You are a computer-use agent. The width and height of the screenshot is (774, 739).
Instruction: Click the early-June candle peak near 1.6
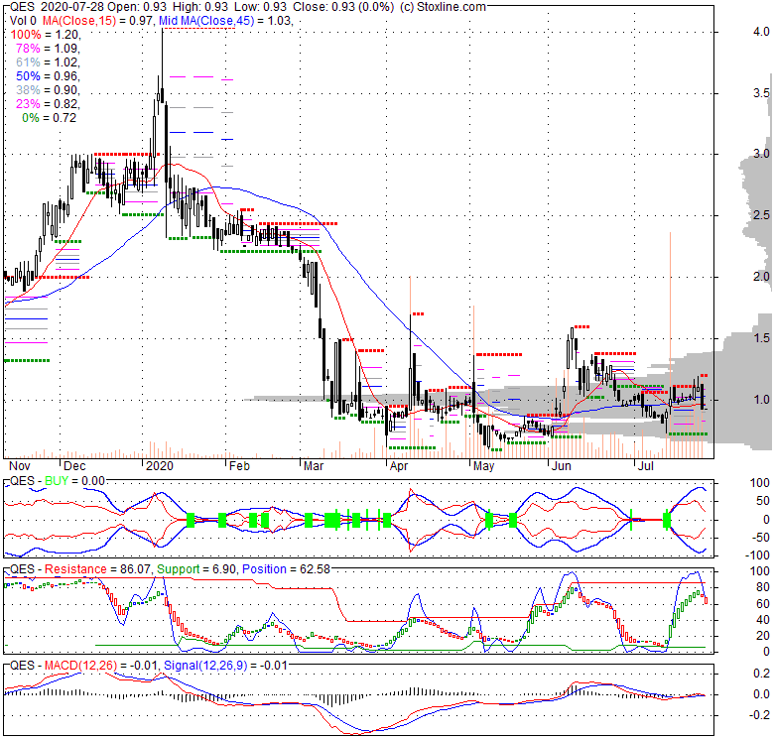point(572,340)
